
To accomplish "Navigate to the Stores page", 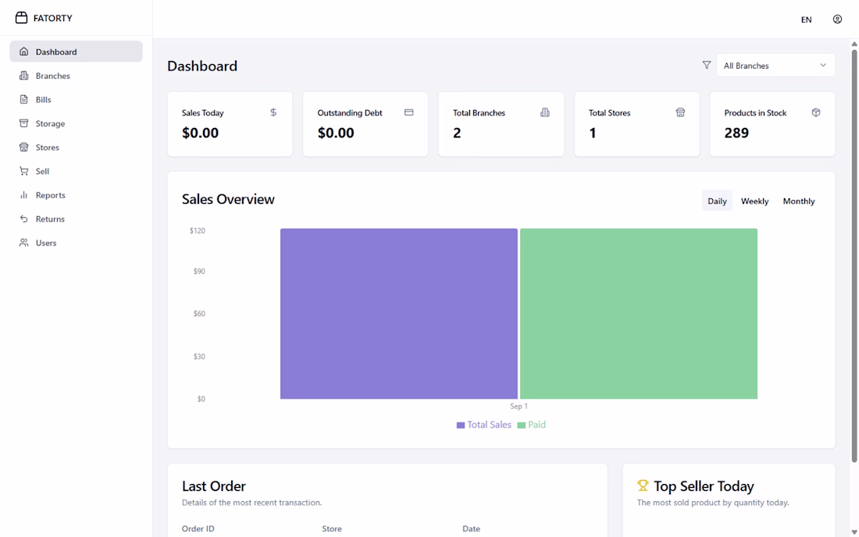I will coord(77,147).
